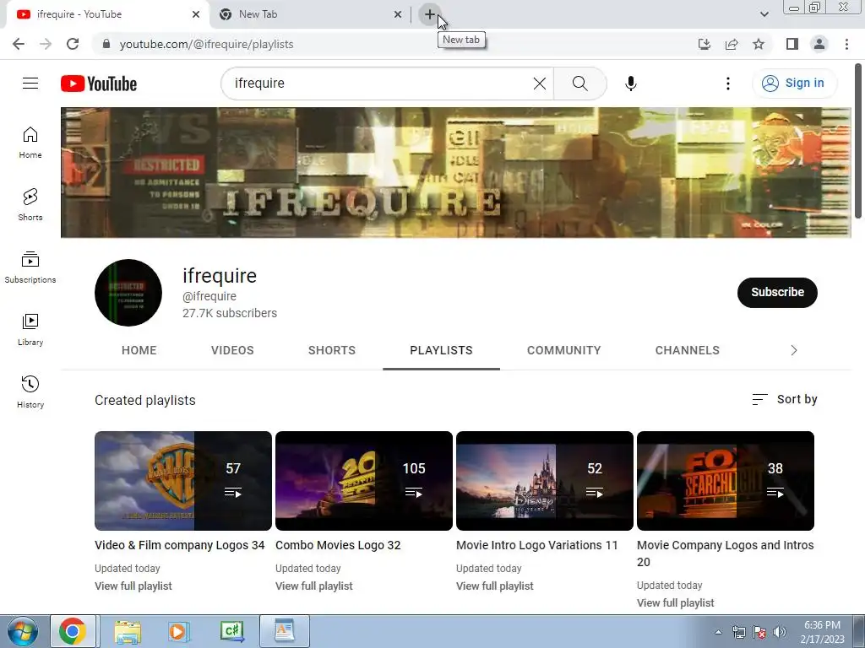Click the share page icon in address bar
The image size is (865, 648).
click(732, 44)
